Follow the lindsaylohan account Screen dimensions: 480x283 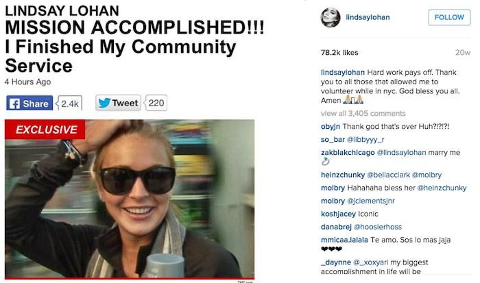449,17
